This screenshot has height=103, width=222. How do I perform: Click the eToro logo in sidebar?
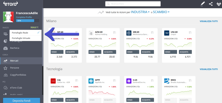click(x=11, y=3)
